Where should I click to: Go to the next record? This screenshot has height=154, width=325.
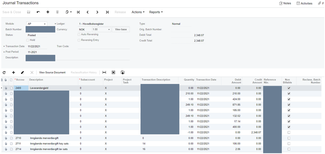(97, 12)
